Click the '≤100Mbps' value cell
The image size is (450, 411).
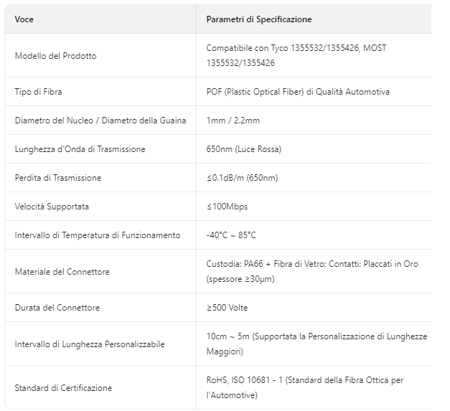tap(227, 207)
